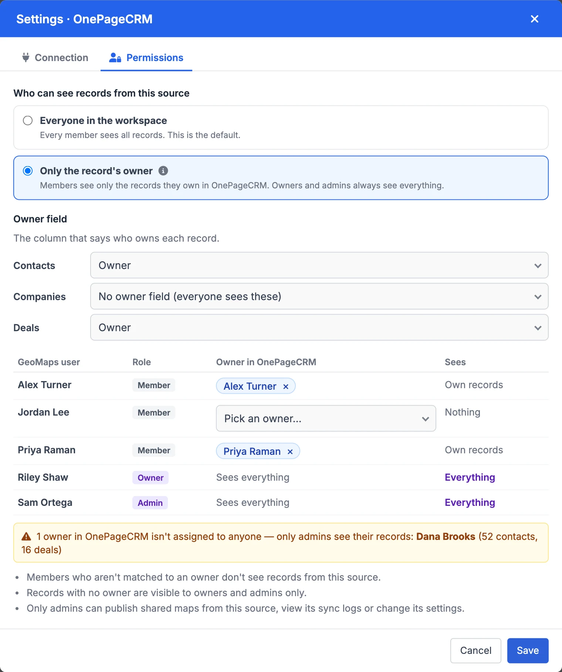This screenshot has width=562, height=672.
Task: Click the Owner field section heading
Action: 40,219
